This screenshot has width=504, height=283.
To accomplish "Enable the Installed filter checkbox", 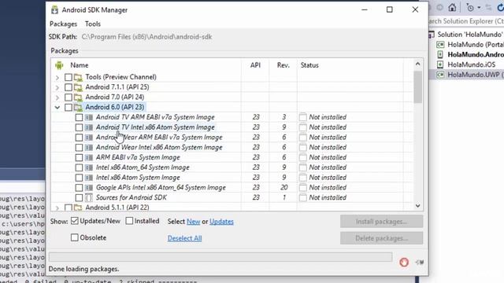I will pos(129,221).
